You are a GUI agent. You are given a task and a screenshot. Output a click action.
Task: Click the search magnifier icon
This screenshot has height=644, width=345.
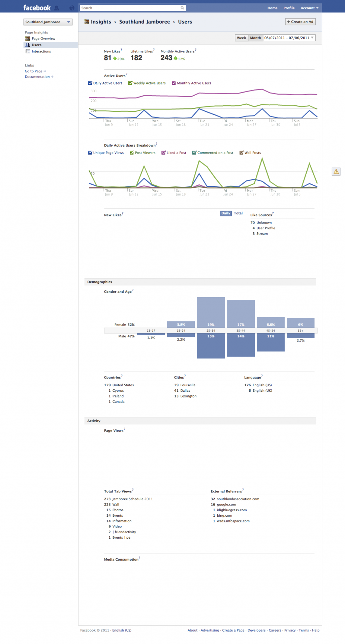point(182,8)
